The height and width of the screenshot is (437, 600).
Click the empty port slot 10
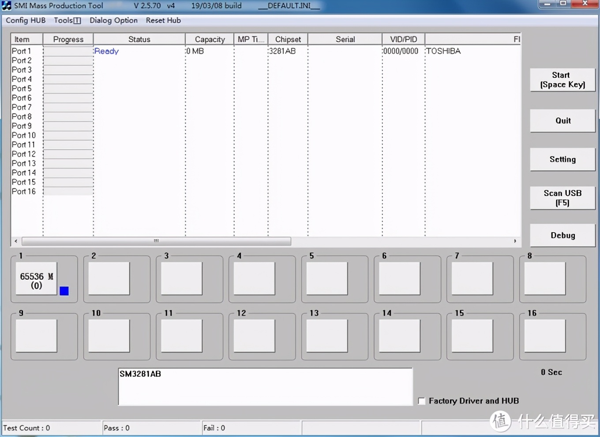pyautogui.click(x=109, y=336)
